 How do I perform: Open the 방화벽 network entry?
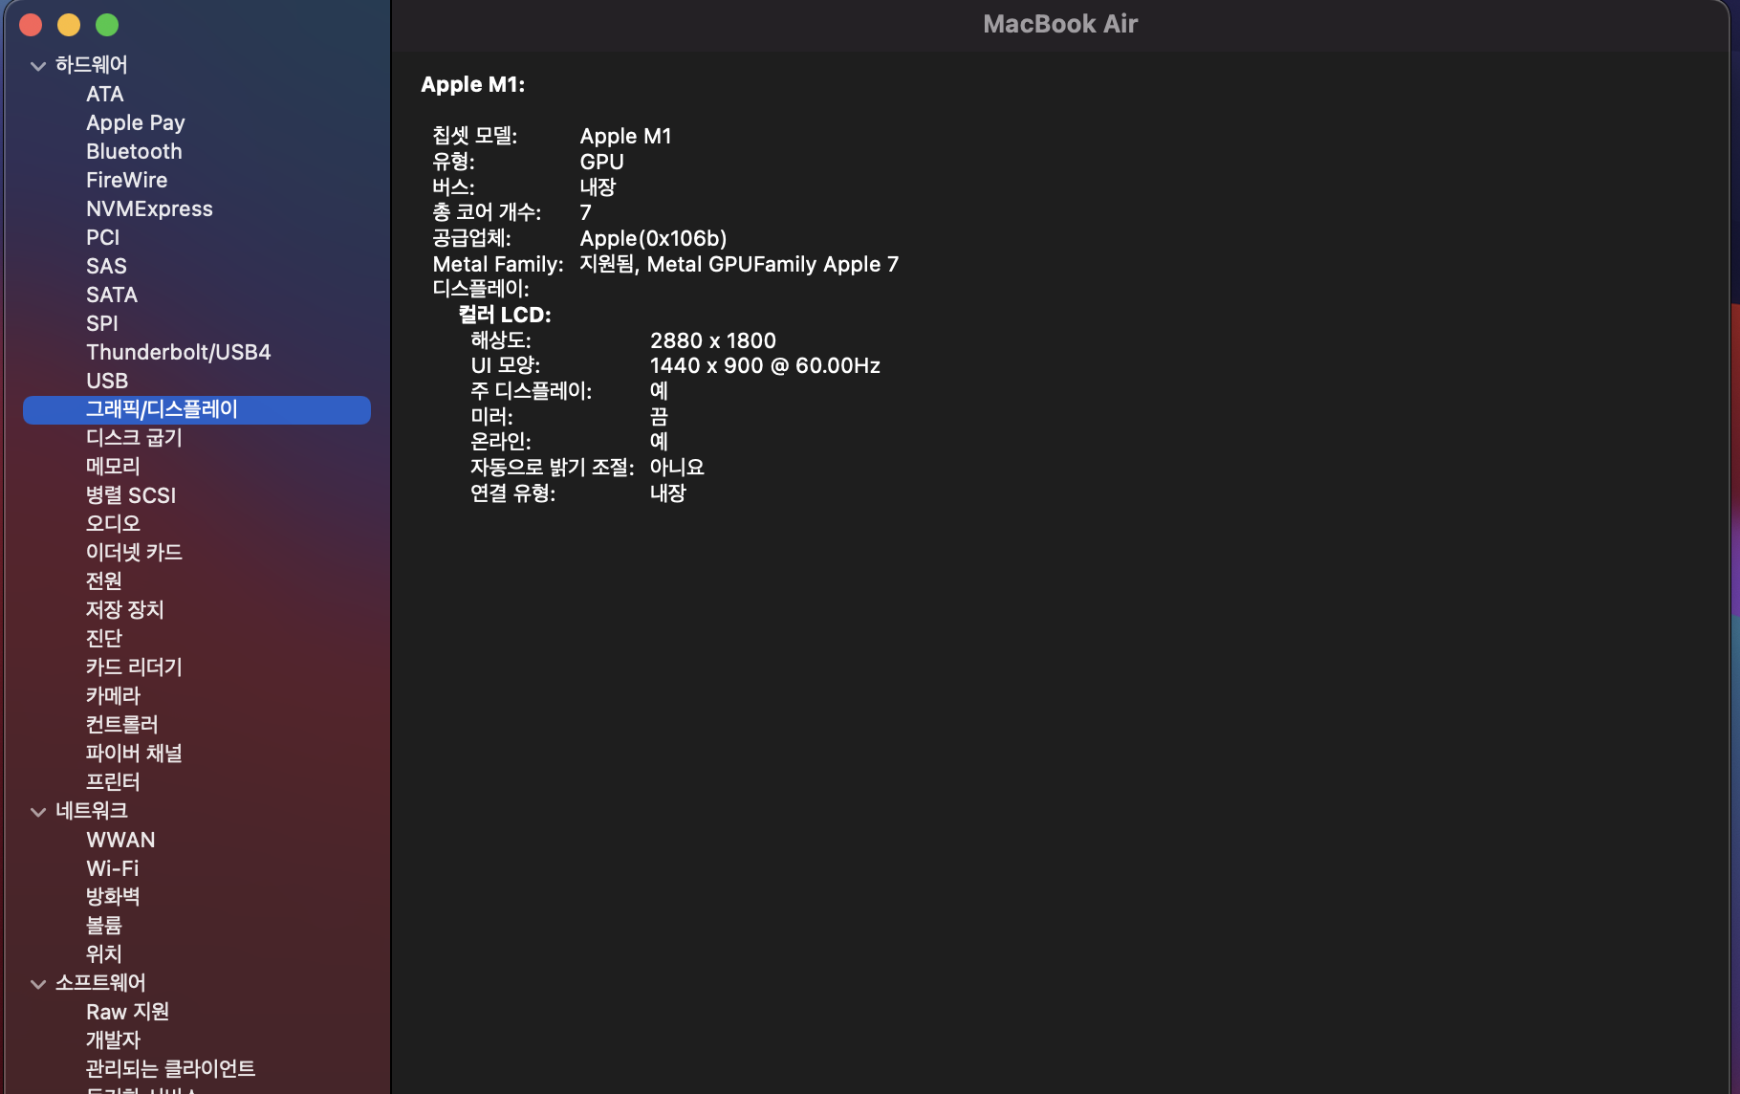click(113, 897)
